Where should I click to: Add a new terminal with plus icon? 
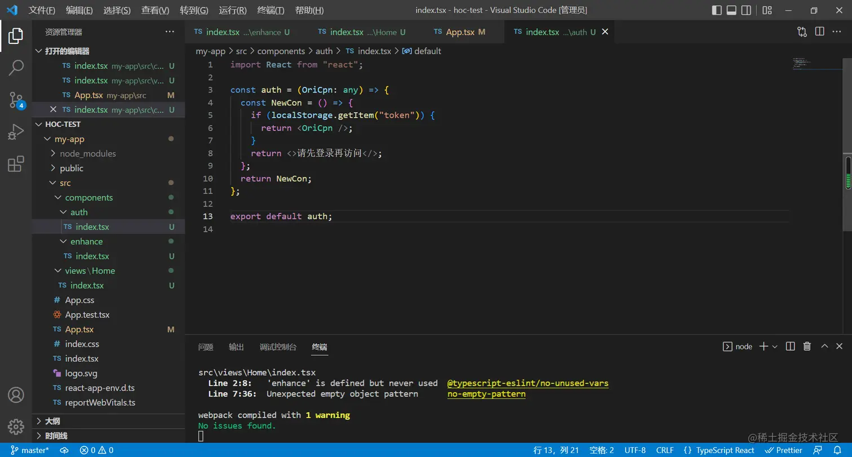tap(764, 347)
